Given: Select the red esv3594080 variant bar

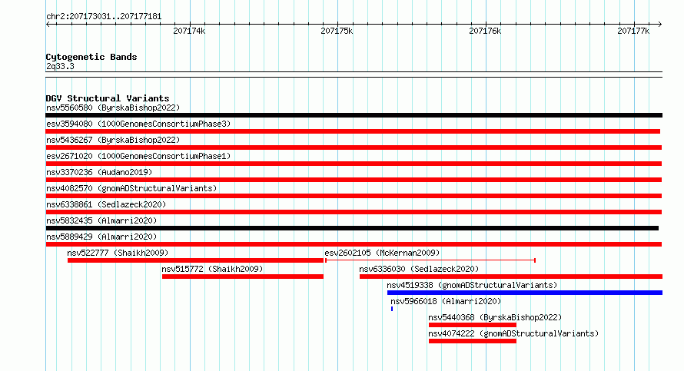Looking at the screenshot, I should pyautogui.click(x=353, y=131).
